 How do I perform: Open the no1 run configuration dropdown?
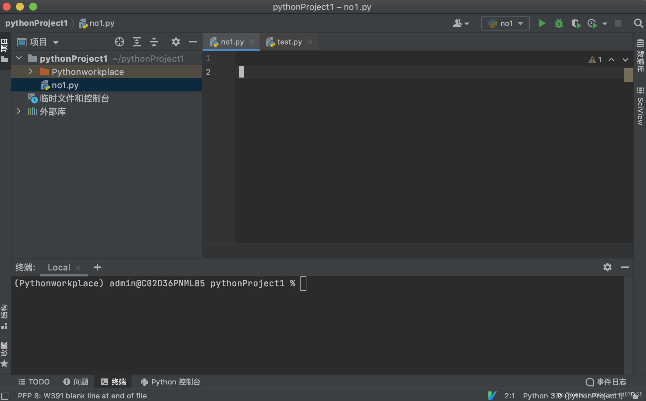click(506, 24)
